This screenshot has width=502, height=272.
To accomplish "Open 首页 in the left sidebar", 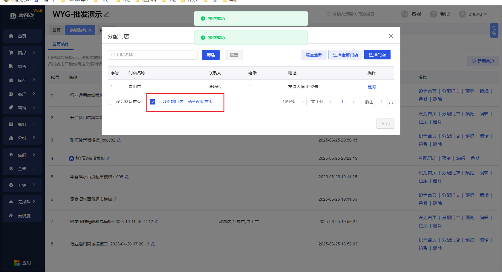I will click(22, 36).
